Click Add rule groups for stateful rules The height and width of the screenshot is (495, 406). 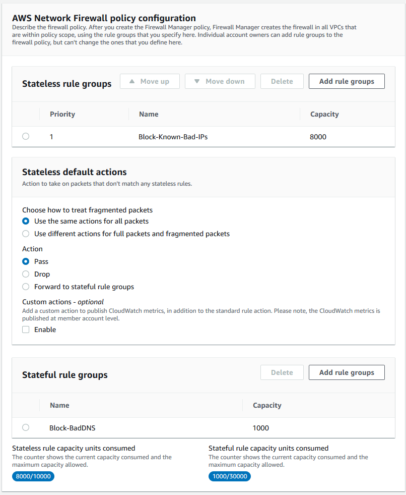[x=347, y=372]
